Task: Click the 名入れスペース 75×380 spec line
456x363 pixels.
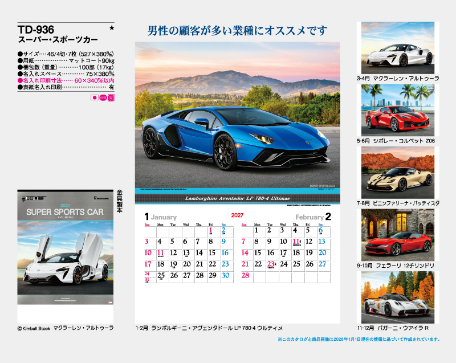Action: [x=66, y=74]
